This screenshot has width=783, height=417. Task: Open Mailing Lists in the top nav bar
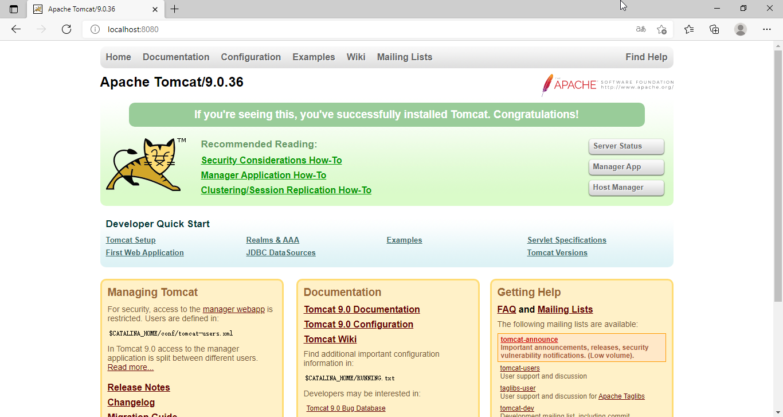click(x=405, y=57)
